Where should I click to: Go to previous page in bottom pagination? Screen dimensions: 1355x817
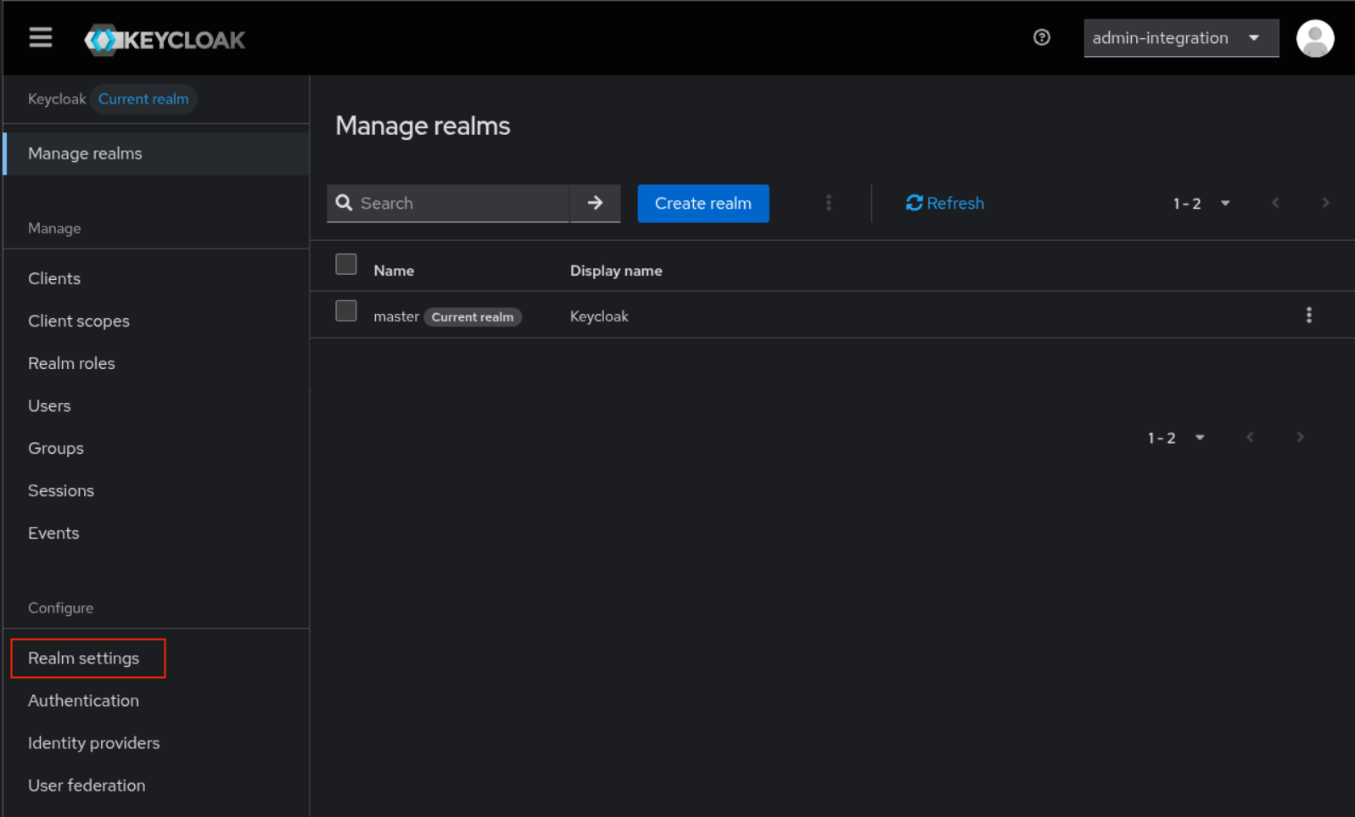point(1250,438)
